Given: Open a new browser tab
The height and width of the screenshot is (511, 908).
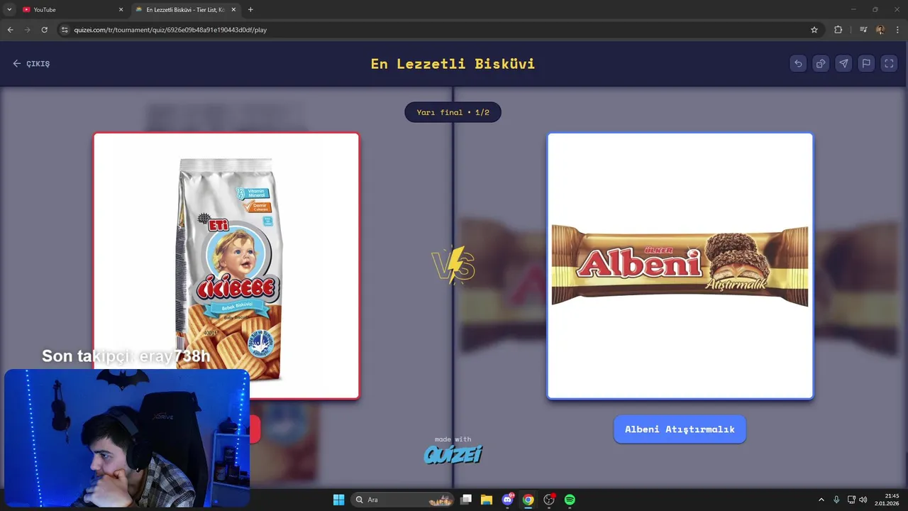Looking at the screenshot, I should [250, 10].
